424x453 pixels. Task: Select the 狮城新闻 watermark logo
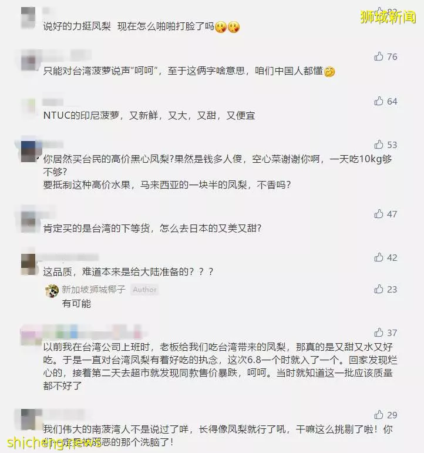click(x=388, y=17)
